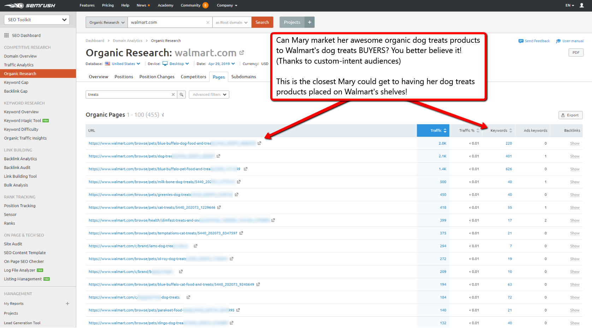
Task: Open the Pricing menu item
Action: pos(108,5)
